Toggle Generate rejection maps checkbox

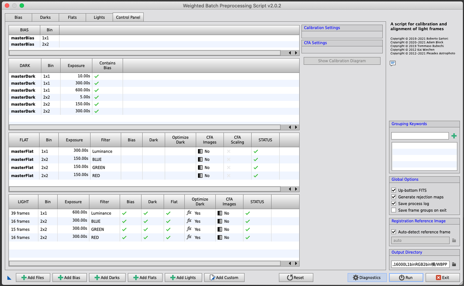pos(394,197)
